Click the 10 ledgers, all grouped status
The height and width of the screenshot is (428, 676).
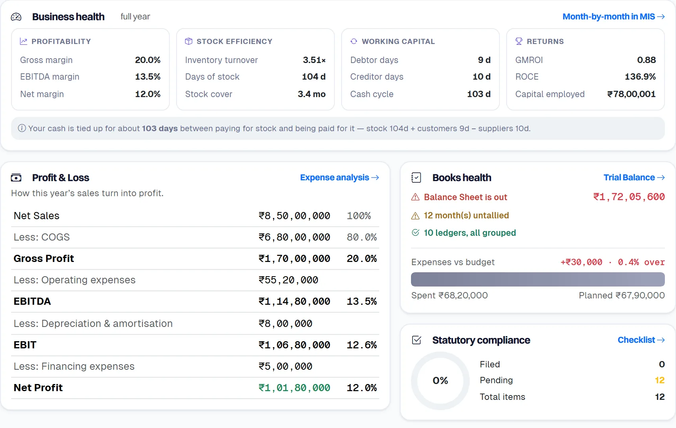pos(470,233)
